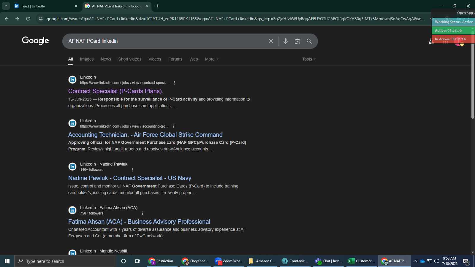Open Task View on the taskbar
The width and height of the screenshot is (475, 267).
point(138,261)
